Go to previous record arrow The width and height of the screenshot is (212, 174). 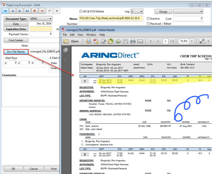pos(13,11)
